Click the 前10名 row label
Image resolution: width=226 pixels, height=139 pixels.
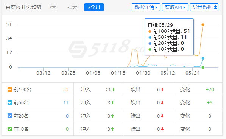coord(21,129)
